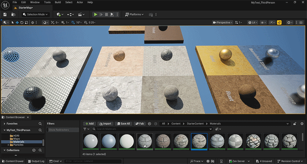Click the add Collections plus icon
Viewport: 307px width, 164px height.
(35, 150)
